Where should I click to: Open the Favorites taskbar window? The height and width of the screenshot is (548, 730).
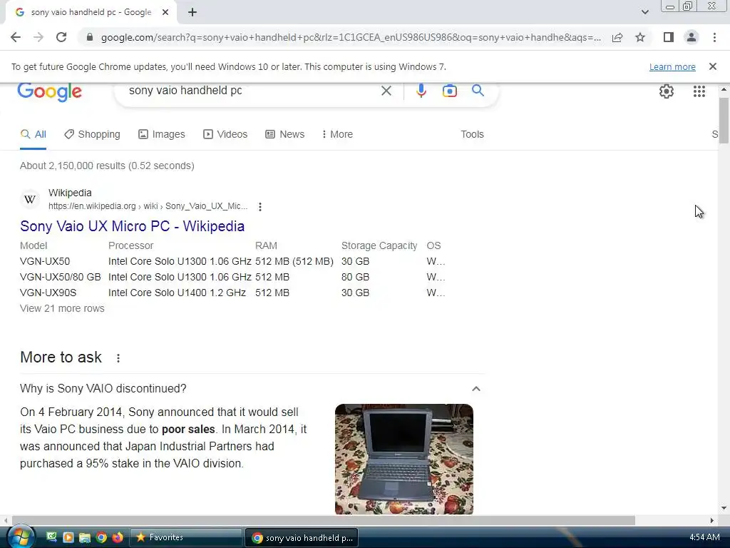[186, 537]
